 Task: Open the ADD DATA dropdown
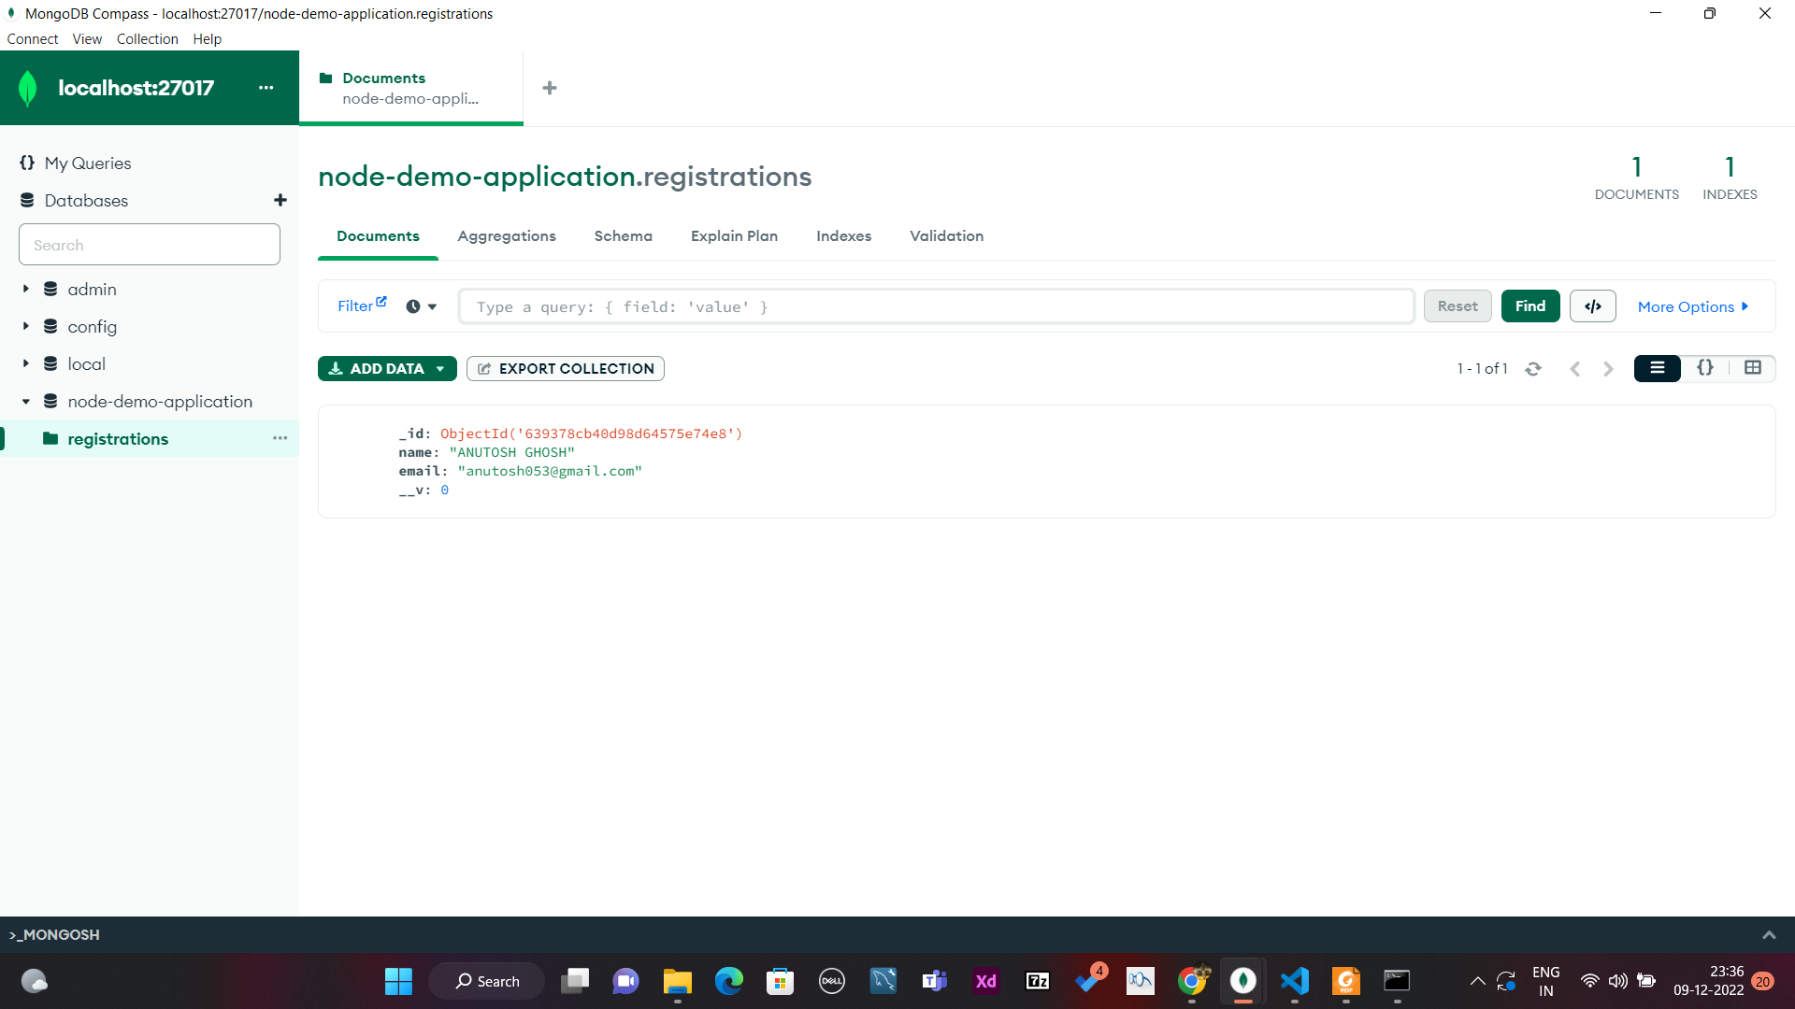tap(440, 368)
